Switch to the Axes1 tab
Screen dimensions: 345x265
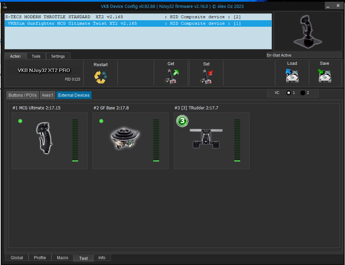pyautogui.click(x=47, y=95)
